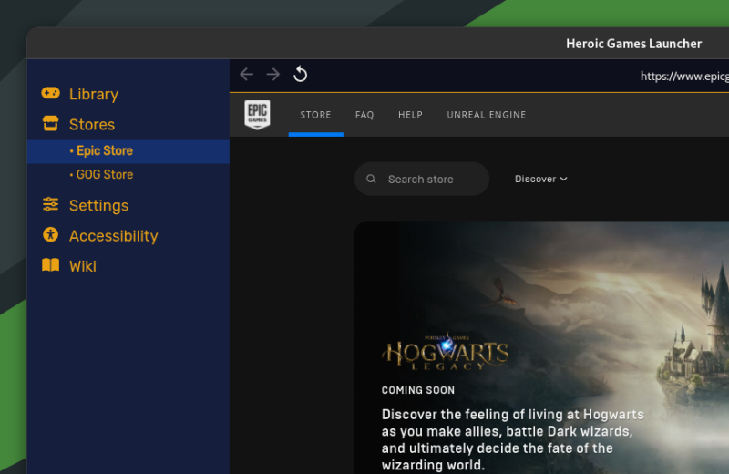
Task: Open the HELP tab
Action: 411,115
